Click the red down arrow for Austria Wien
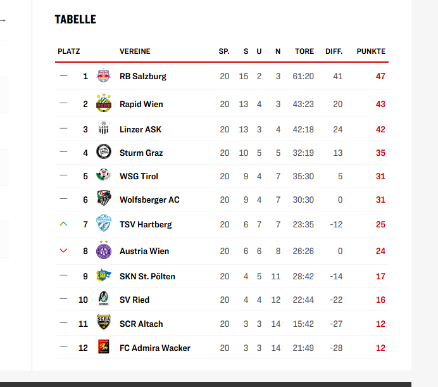Image resolution: width=438 pixels, height=387 pixels. point(64,251)
